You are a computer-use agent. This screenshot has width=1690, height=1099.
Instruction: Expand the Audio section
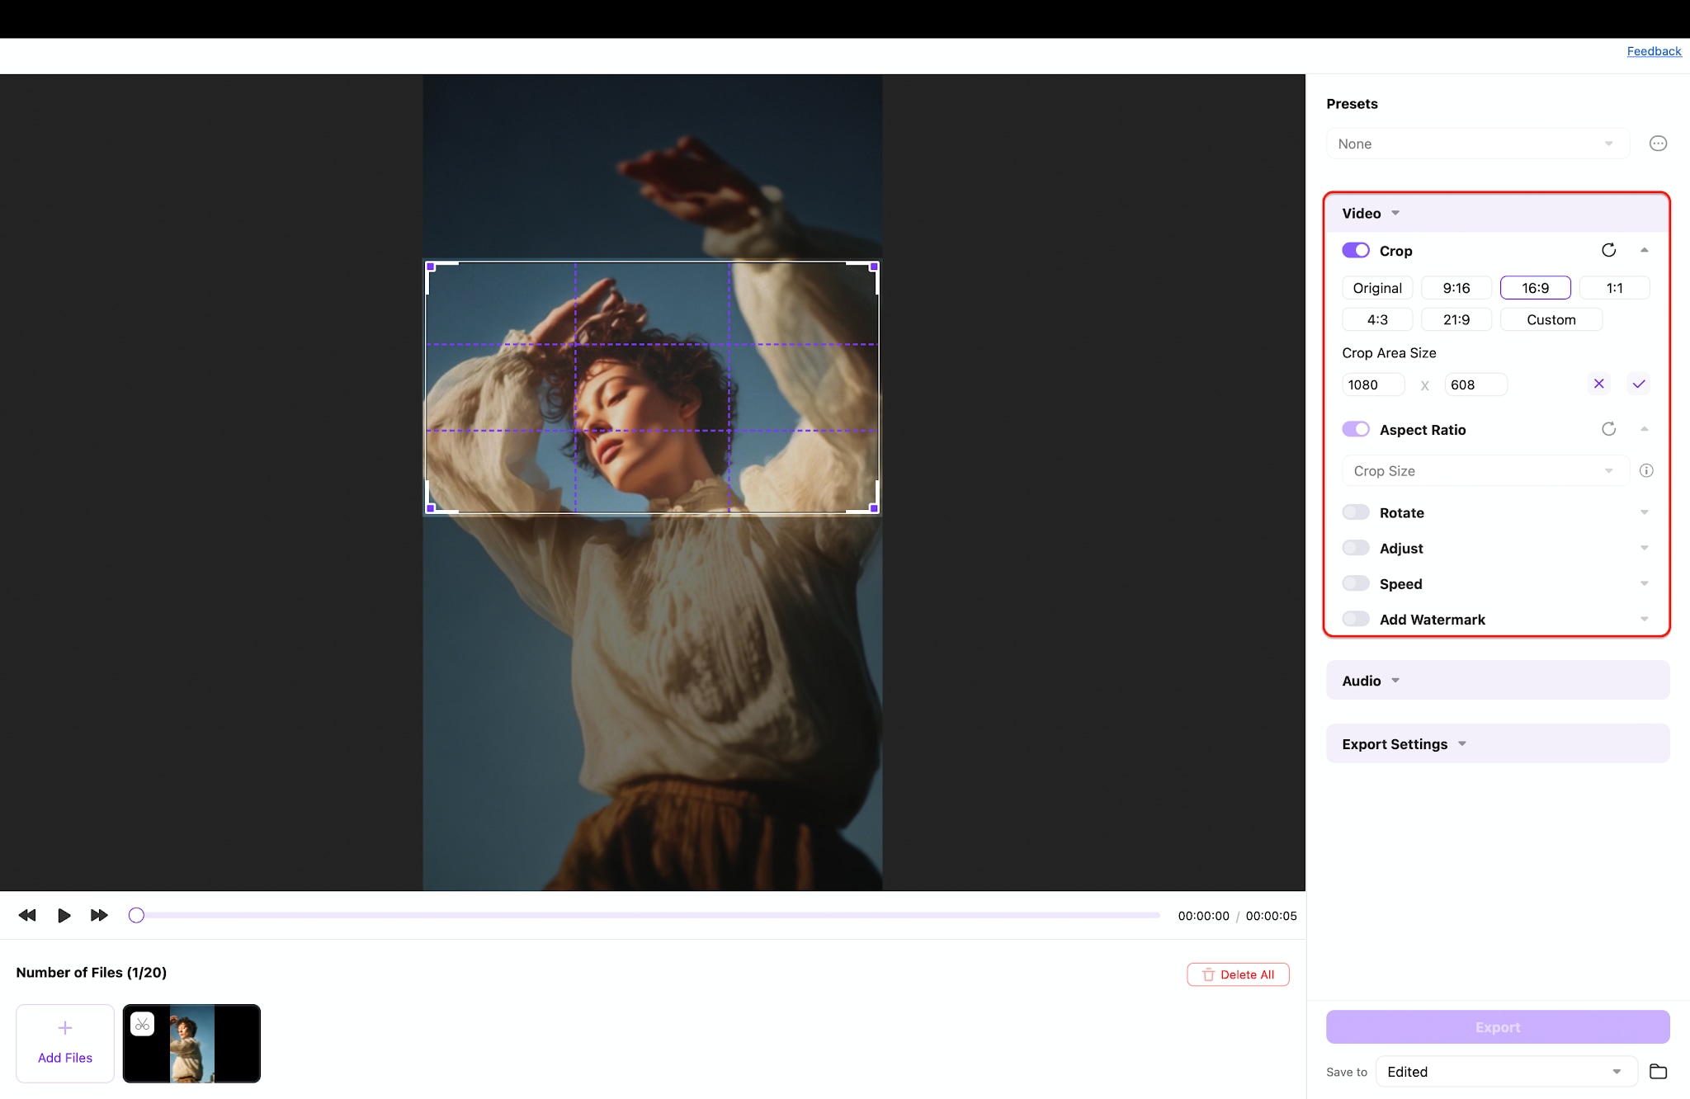click(1498, 680)
